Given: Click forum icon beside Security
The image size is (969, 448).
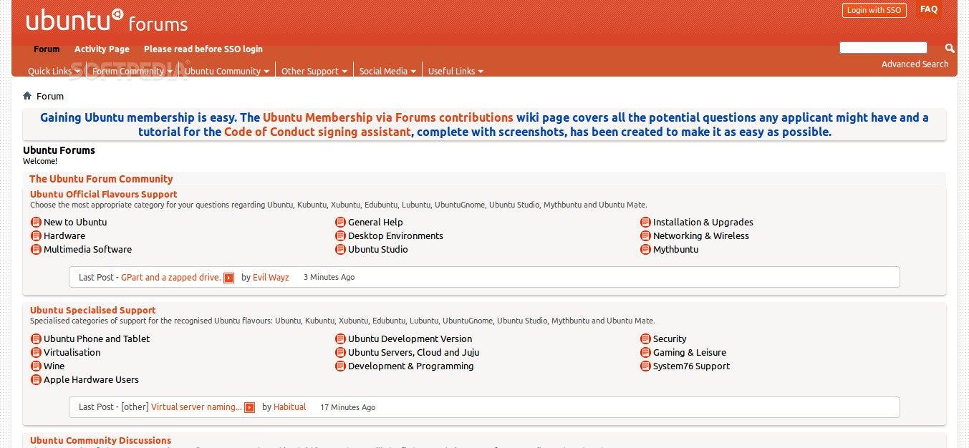Looking at the screenshot, I should coord(645,339).
